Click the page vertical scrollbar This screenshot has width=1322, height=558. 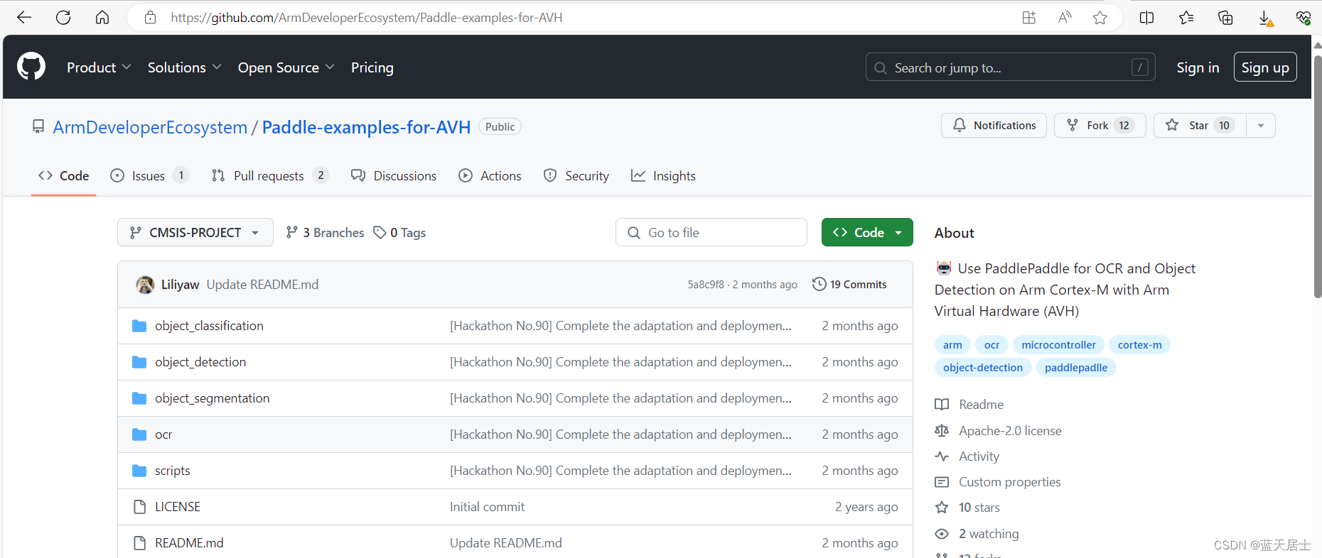(1317, 177)
